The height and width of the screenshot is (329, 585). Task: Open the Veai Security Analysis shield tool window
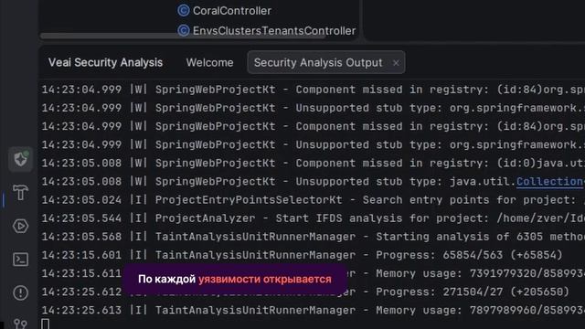click(x=20, y=159)
